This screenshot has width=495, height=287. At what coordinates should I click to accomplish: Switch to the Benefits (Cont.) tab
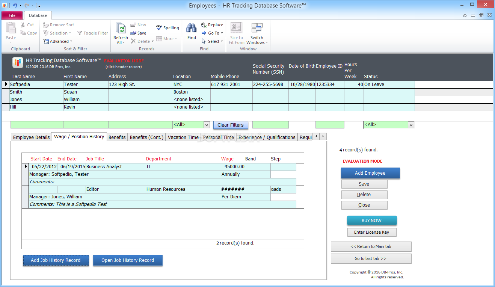[x=147, y=137]
